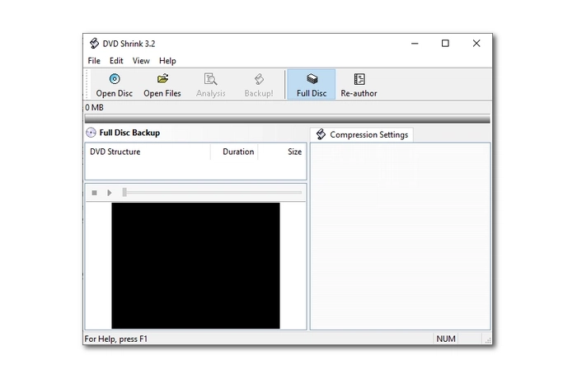This screenshot has height=379, width=577.
Task: Open the File menu
Action: coord(94,61)
